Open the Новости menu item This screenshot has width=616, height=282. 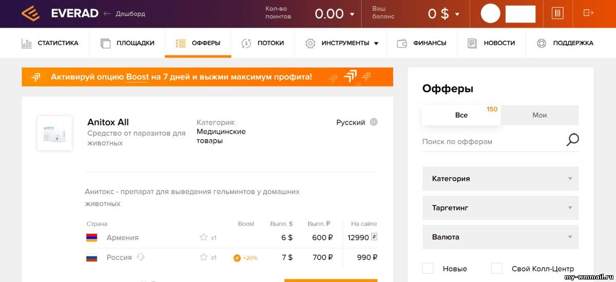pos(491,43)
